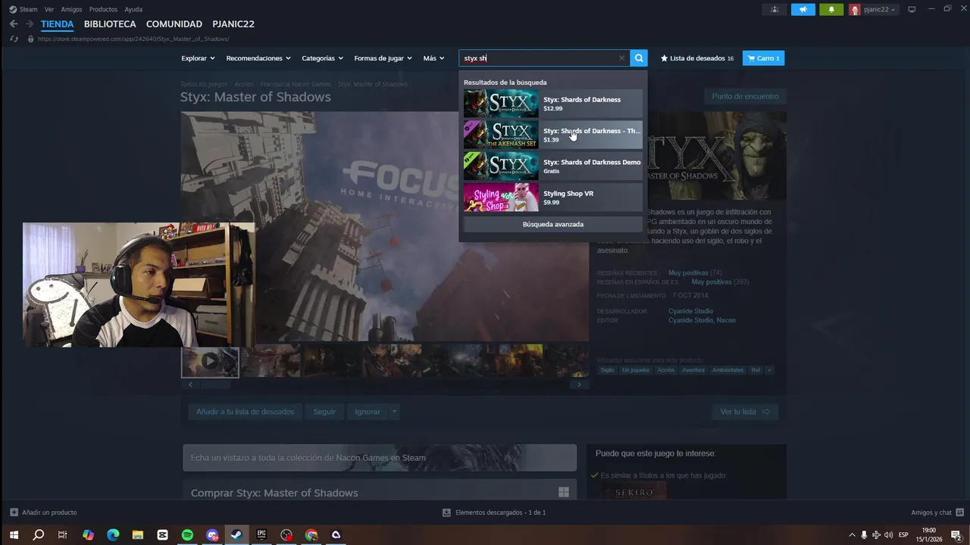Image resolution: width=970 pixels, height=545 pixels.
Task: Switch to the TIENDA tab
Action: (x=58, y=24)
